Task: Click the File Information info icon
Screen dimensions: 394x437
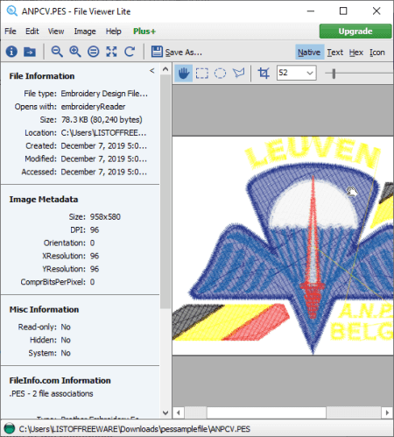Action: point(11,52)
